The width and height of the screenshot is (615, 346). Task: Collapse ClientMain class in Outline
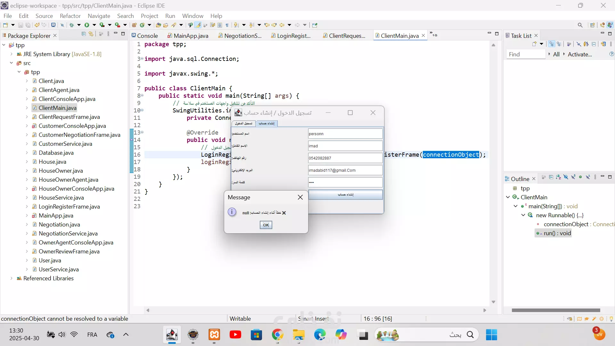pyautogui.click(x=508, y=197)
